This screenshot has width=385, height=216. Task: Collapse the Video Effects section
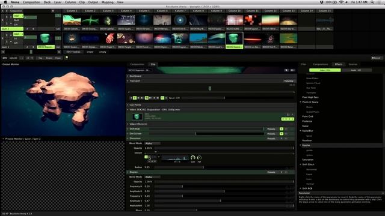(x=128, y=124)
